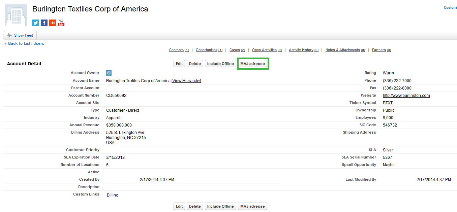Image resolution: width=457 pixels, height=212 pixels.
Task: Click the SIC Code value 546732
Action: (390, 125)
